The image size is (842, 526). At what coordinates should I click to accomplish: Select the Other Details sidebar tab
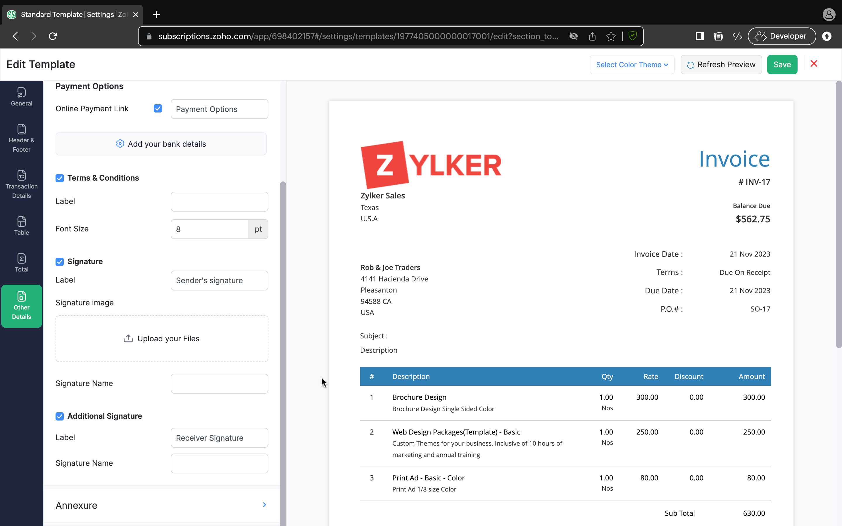point(21,306)
